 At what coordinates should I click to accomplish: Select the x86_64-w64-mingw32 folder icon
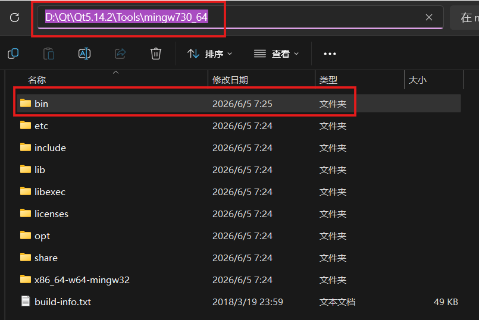pyautogui.click(x=26, y=279)
